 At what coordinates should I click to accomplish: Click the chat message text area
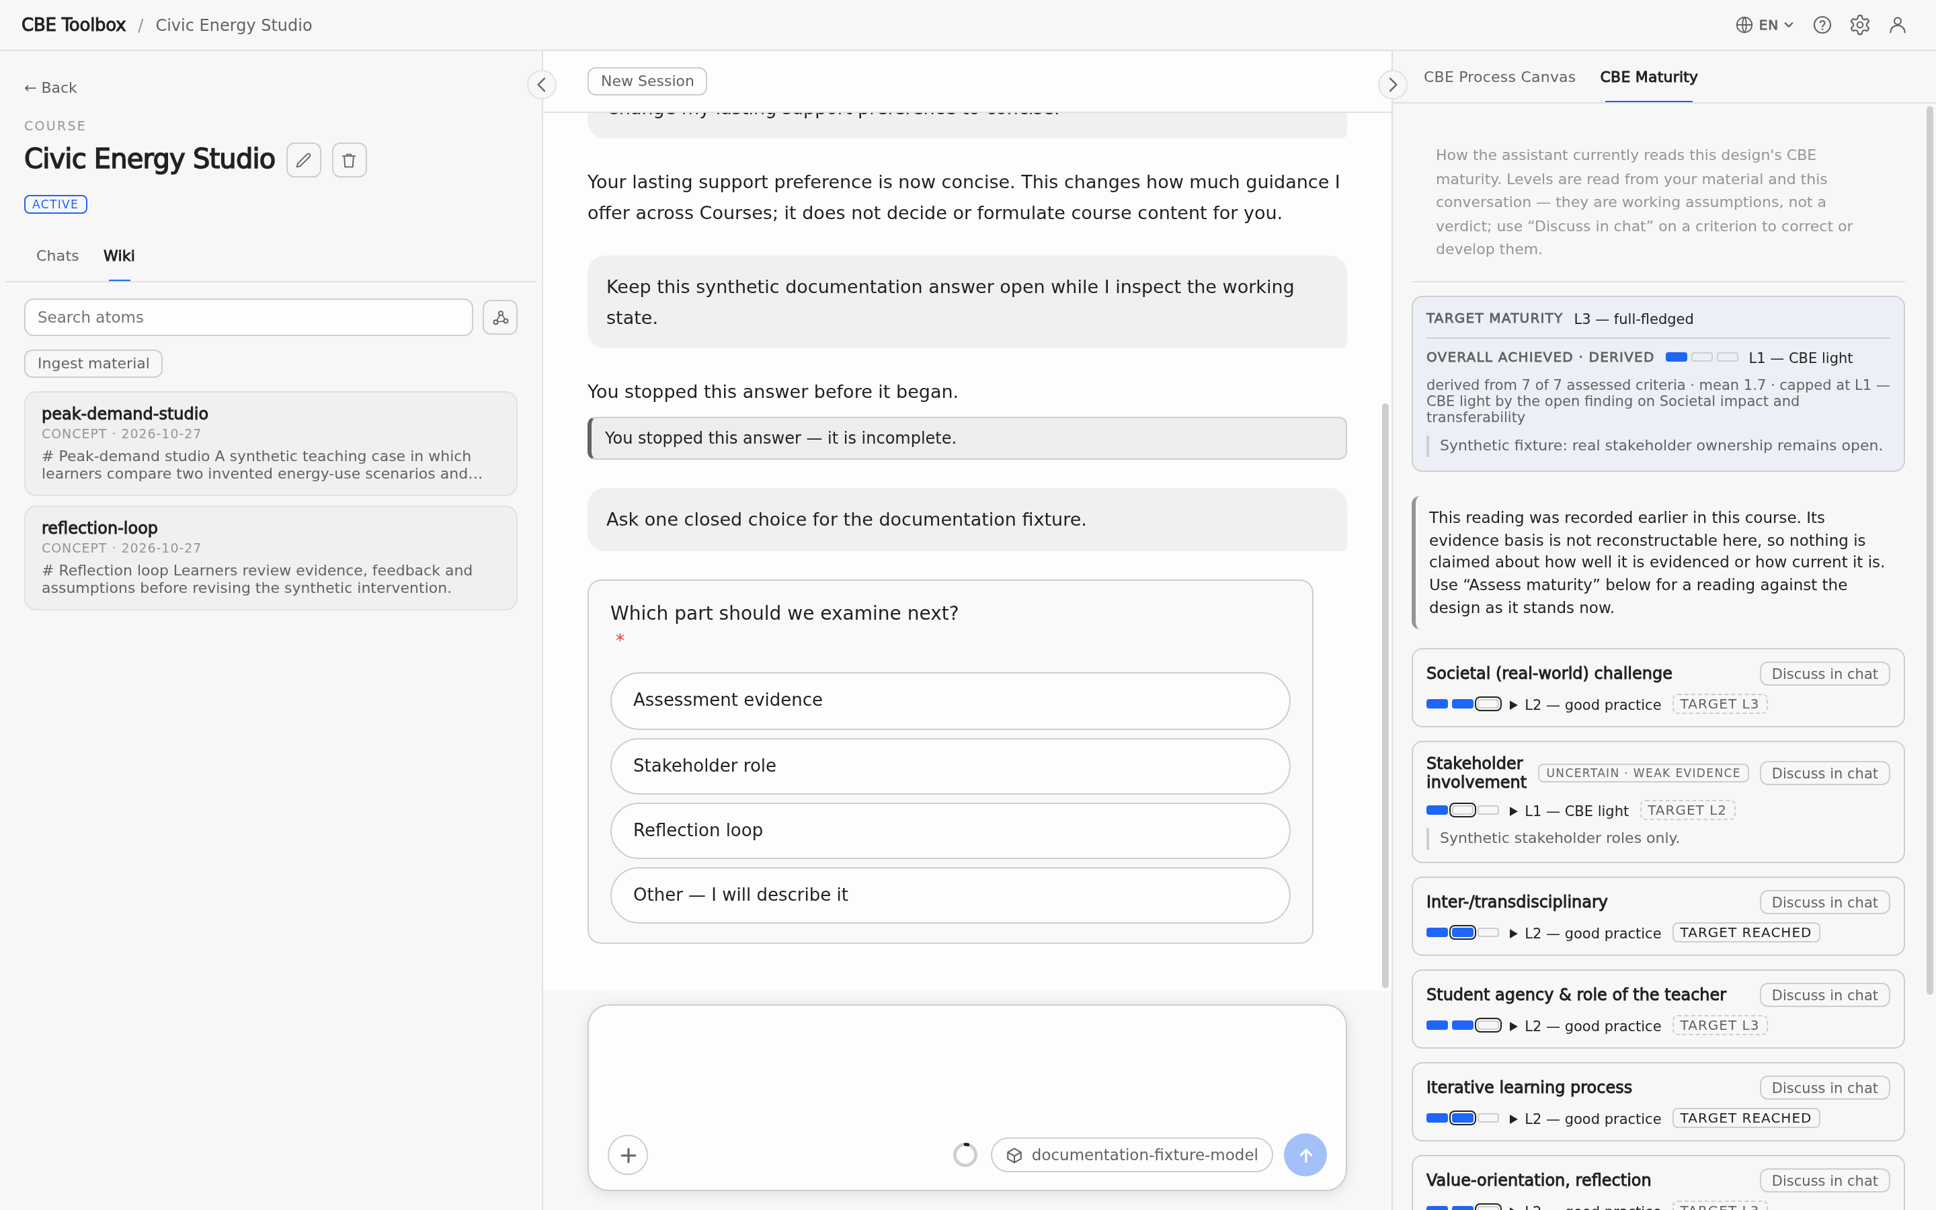967,1069
